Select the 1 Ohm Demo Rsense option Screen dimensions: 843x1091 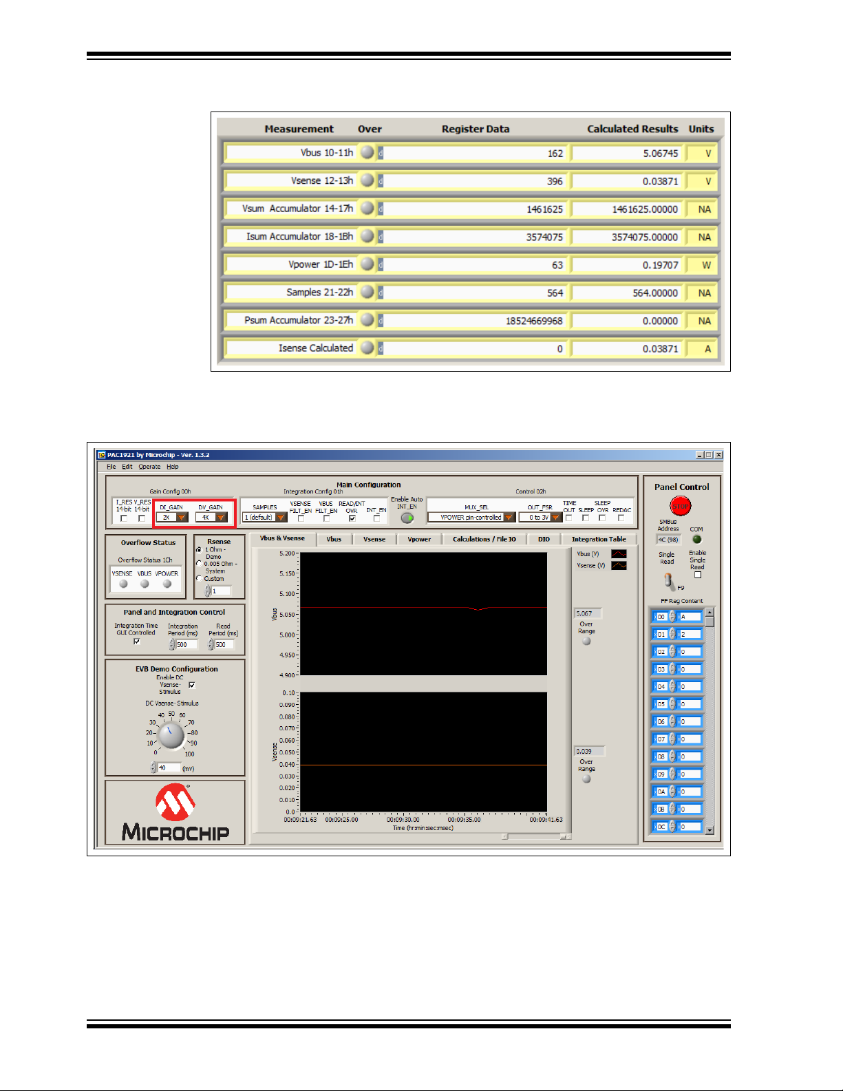click(x=200, y=550)
